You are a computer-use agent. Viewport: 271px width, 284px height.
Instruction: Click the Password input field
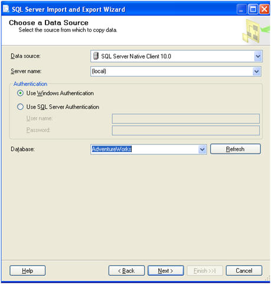(186, 130)
